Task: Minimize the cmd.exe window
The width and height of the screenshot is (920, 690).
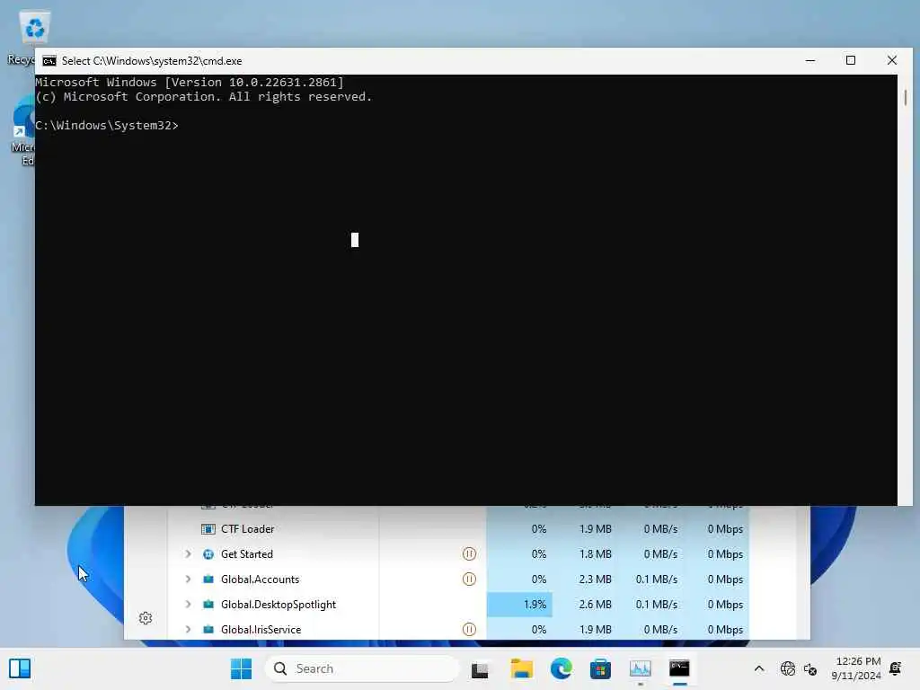Action: click(810, 60)
